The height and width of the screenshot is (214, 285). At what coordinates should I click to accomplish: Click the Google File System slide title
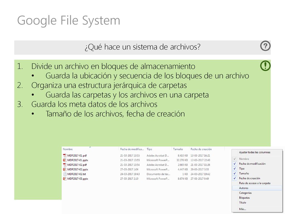click(x=68, y=20)
